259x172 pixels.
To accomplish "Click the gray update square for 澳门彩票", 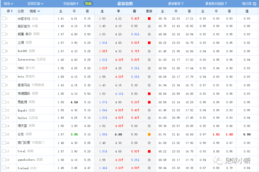I will click(149, 143).
